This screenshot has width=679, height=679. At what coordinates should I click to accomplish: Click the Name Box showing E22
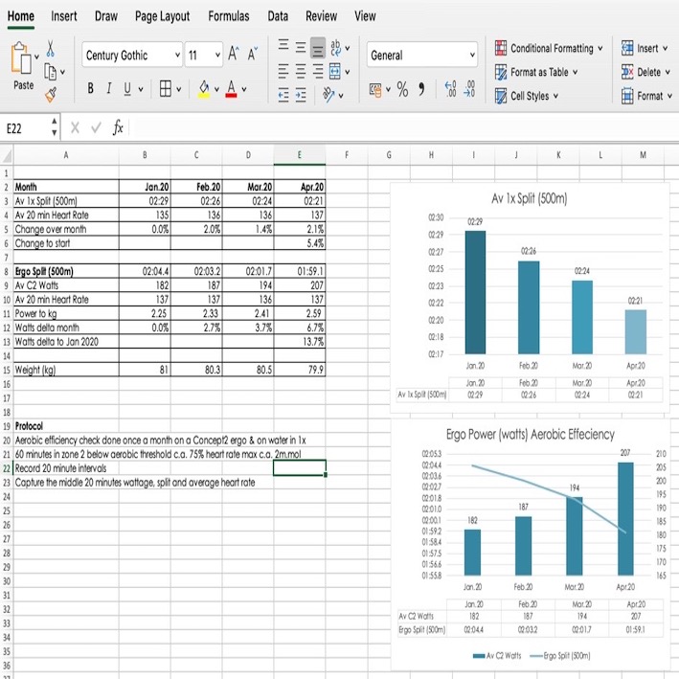[25, 128]
